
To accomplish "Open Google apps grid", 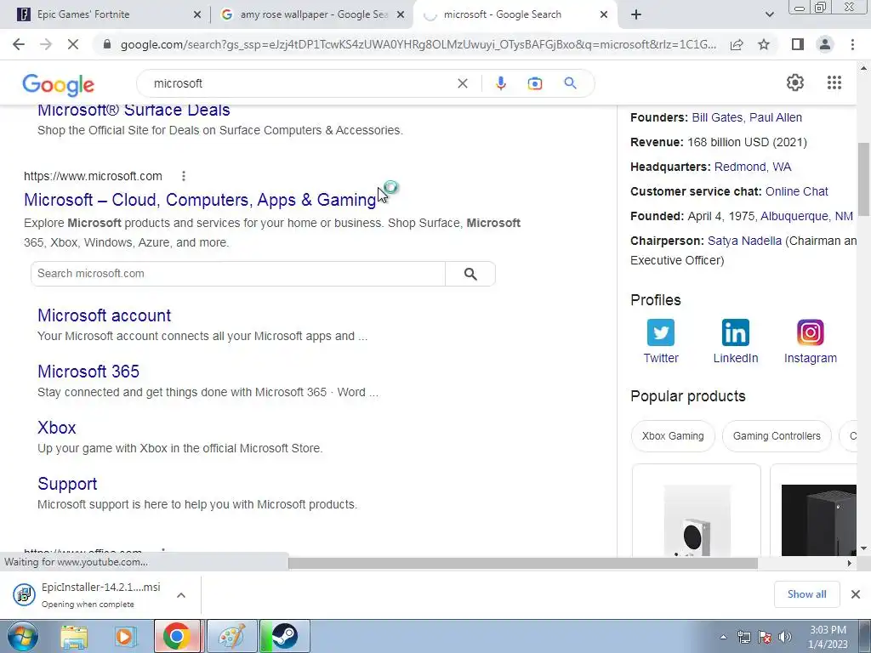I will [x=834, y=82].
